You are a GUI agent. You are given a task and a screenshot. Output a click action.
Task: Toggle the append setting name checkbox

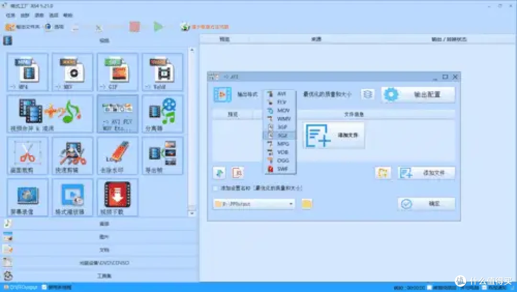click(215, 188)
